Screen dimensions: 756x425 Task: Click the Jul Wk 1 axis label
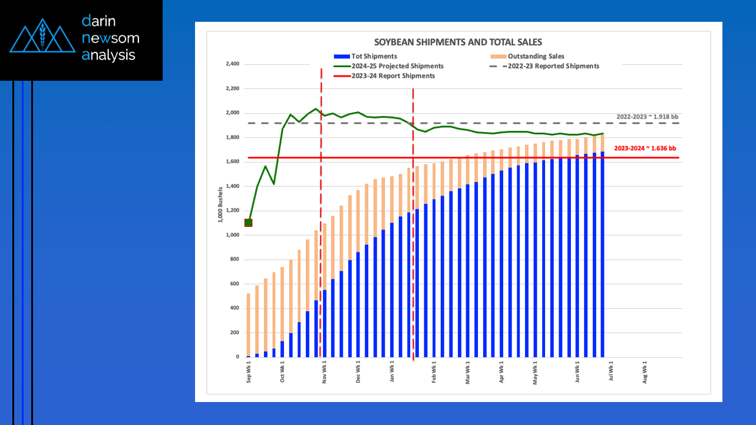tap(611, 372)
